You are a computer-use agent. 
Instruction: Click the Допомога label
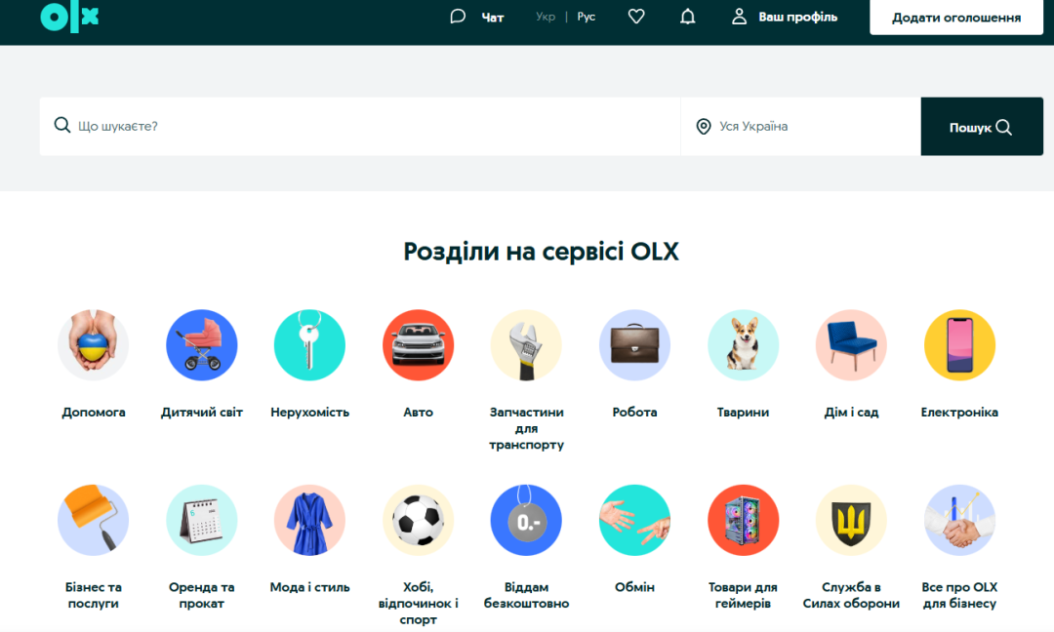94,413
